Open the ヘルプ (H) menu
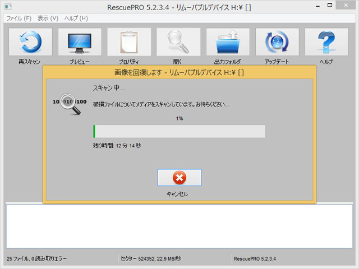Viewport: 359px width, 269px height. (76, 18)
